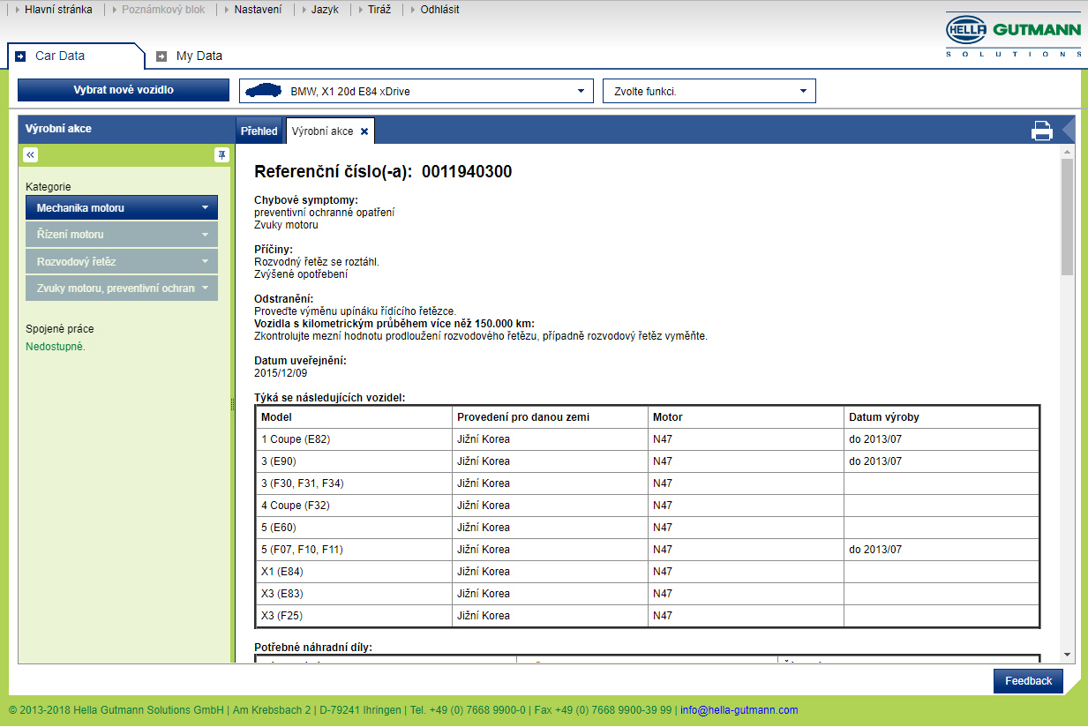Select table row 3 (E90)
Image resolution: width=1088 pixels, height=727 pixels.
pyautogui.click(x=648, y=461)
